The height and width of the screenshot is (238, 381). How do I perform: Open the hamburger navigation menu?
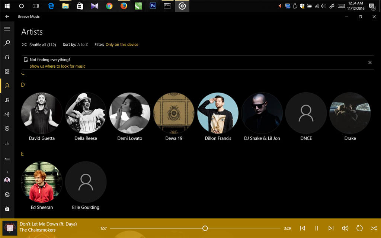(7, 29)
